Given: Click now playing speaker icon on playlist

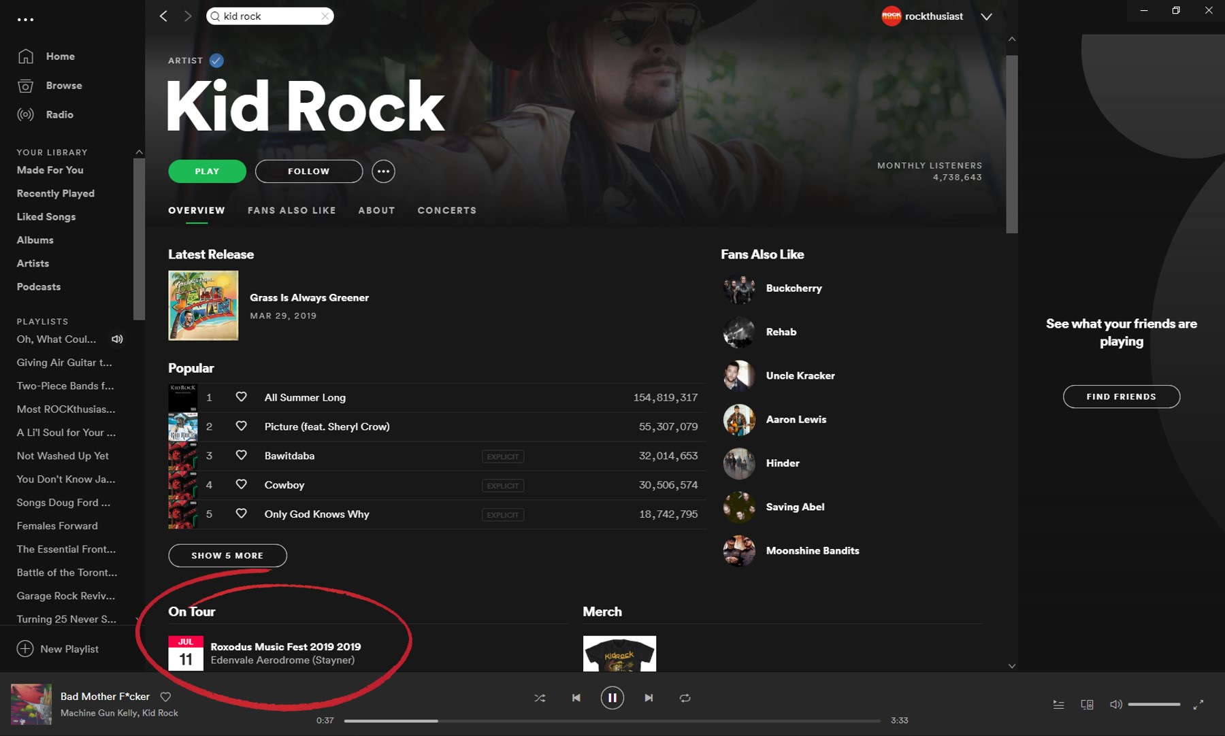Looking at the screenshot, I should pos(117,339).
